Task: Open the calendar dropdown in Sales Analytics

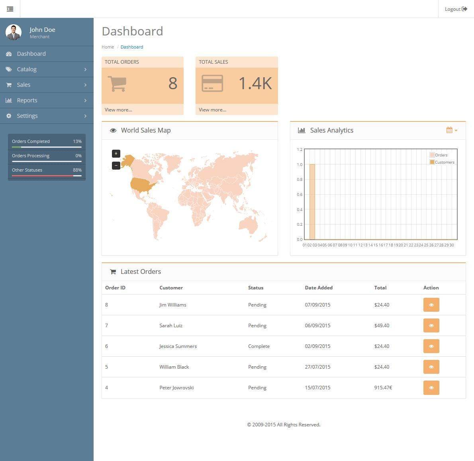Action: point(451,130)
